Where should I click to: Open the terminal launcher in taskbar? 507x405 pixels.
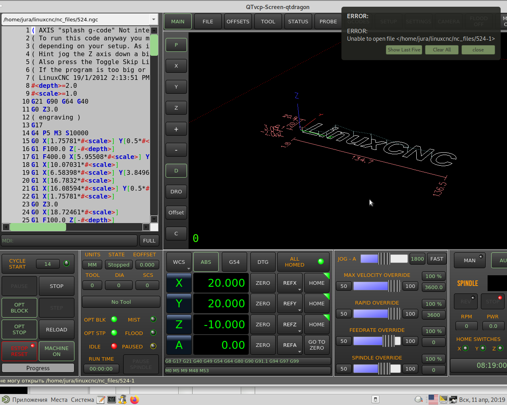(x=112, y=399)
